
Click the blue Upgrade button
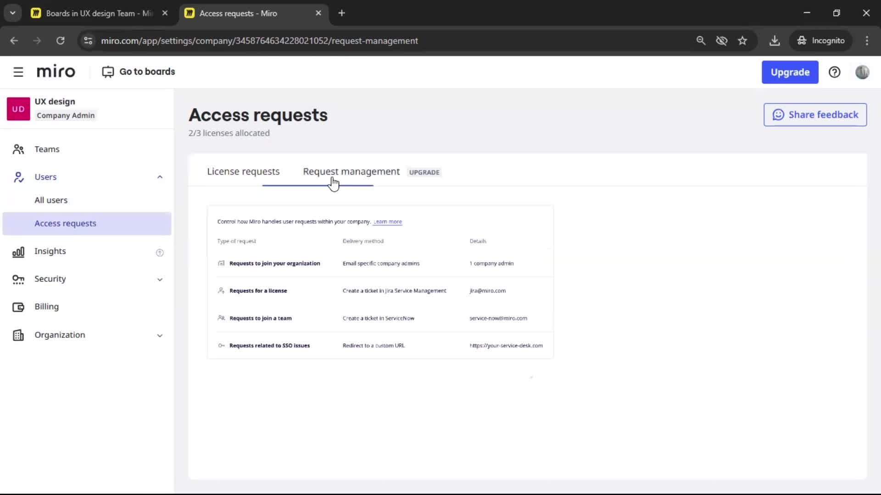click(790, 72)
